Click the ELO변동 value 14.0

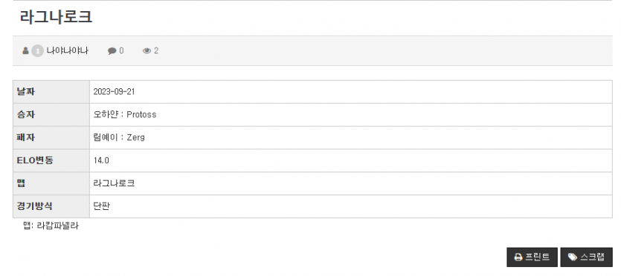pyautogui.click(x=101, y=161)
